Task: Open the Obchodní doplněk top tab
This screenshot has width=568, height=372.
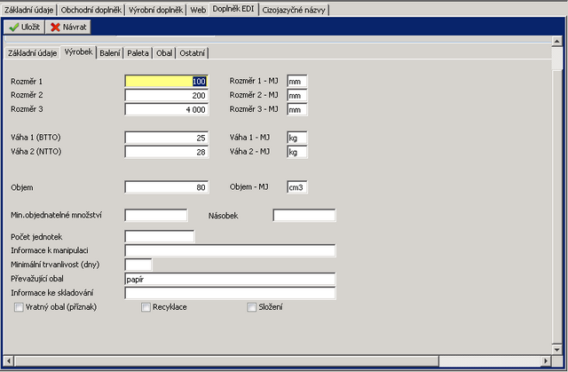Action: click(x=89, y=9)
